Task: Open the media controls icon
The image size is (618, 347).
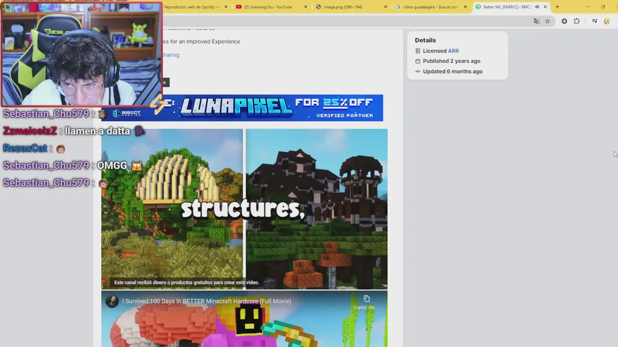Action: coord(595,21)
